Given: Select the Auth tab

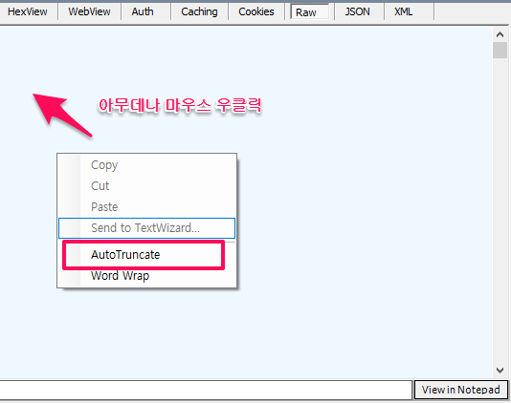Looking at the screenshot, I should pyautogui.click(x=143, y=11).
